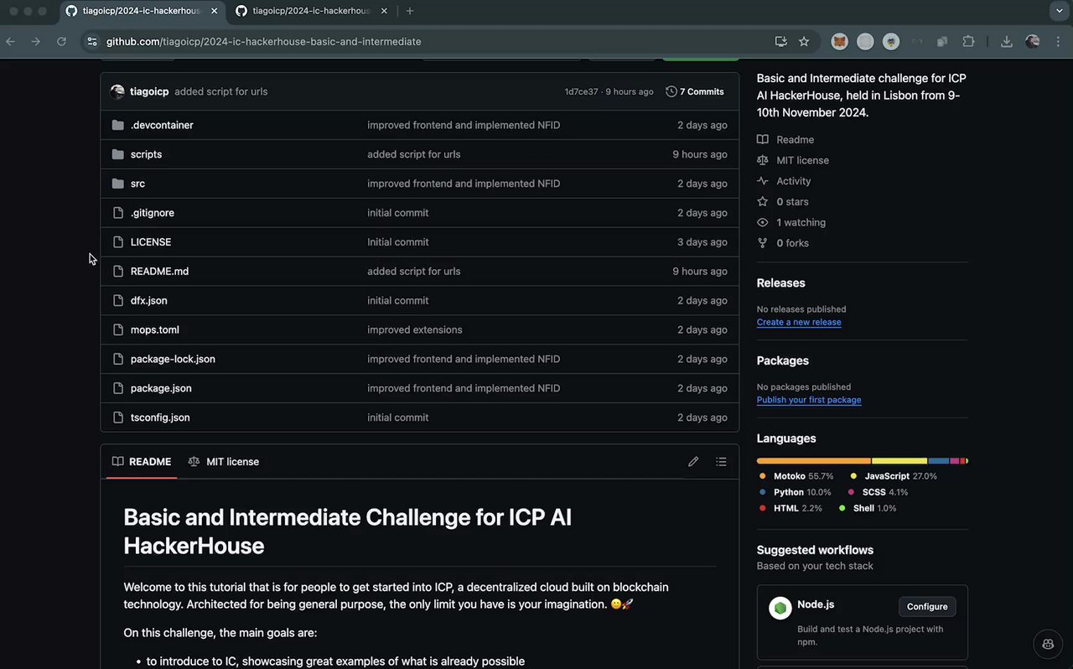
Task: Open the Activity sidebar link
Action: [784, 181]
